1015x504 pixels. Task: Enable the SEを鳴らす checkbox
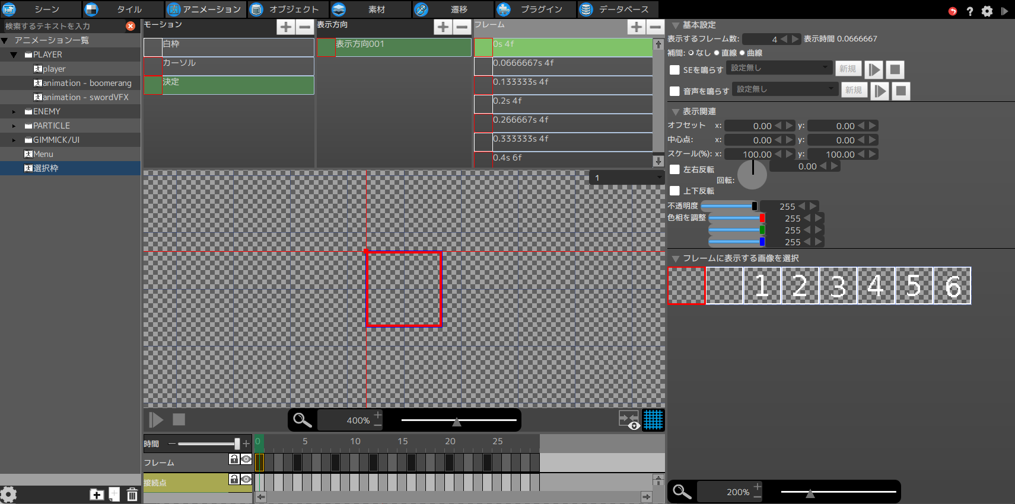(674, 70)
